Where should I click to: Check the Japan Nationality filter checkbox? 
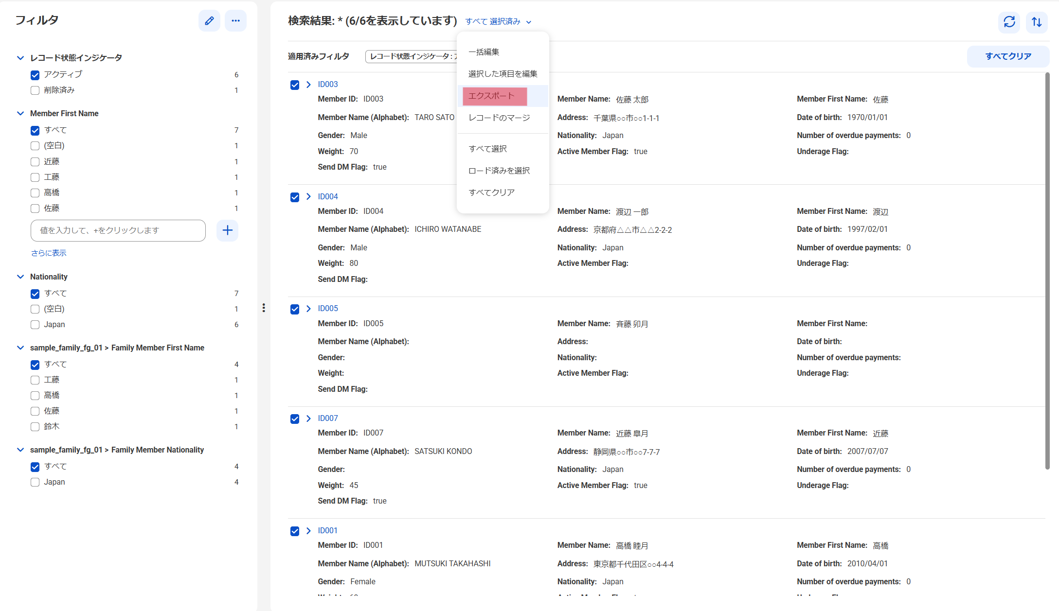point(35,325)
